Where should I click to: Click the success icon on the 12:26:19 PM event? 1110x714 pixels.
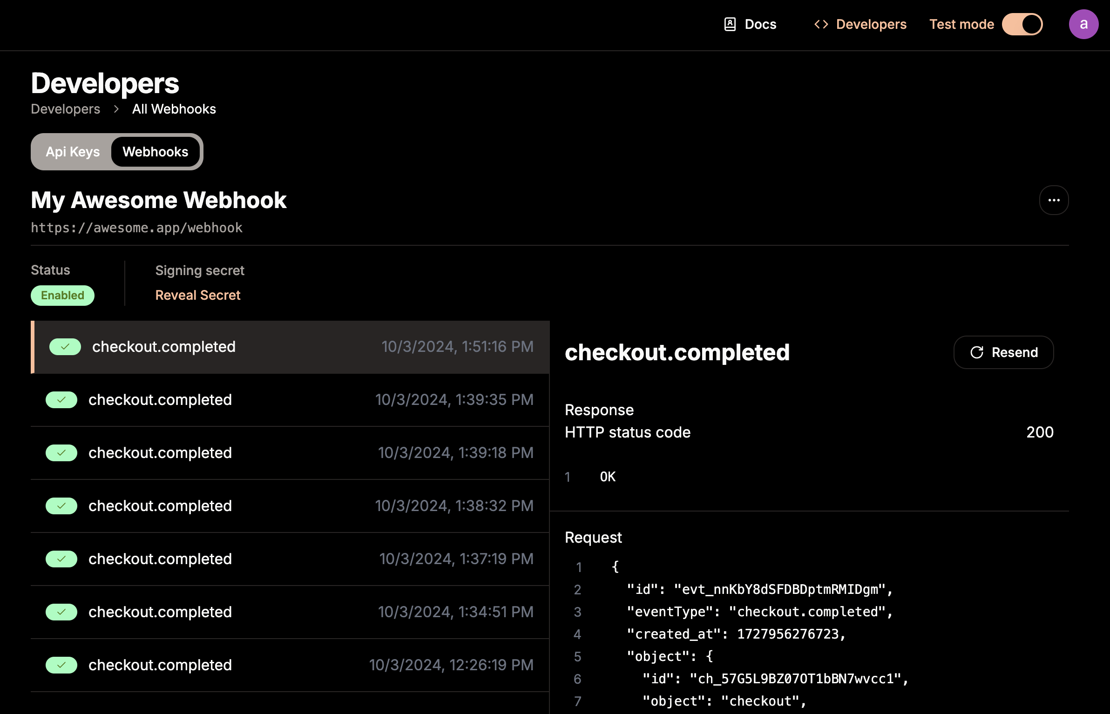coord(61,665)
